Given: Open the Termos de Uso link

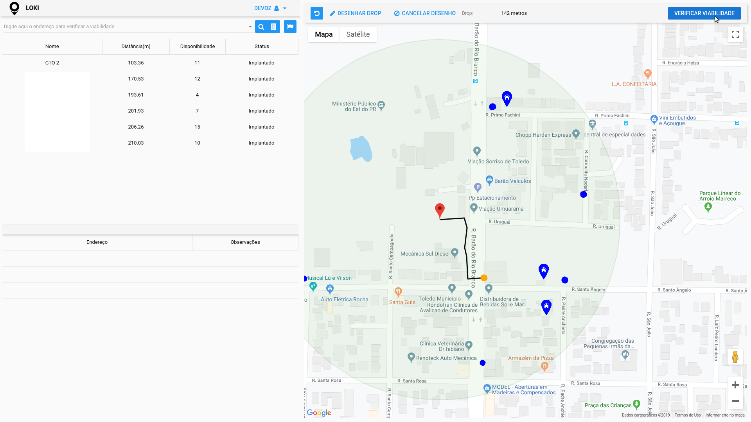Looking at the screenshot, I should pyautogui.click(x=687, y=415).
